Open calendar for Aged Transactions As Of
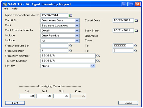This screenshot has width=143, height=108. (71, 15)
